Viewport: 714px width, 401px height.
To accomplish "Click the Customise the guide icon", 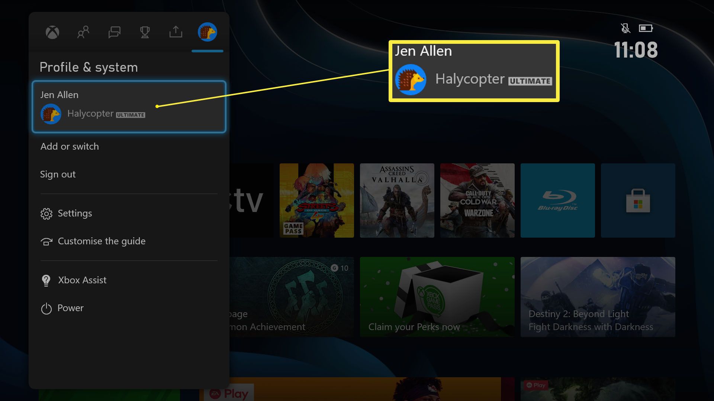I will [x=46, y=242].
